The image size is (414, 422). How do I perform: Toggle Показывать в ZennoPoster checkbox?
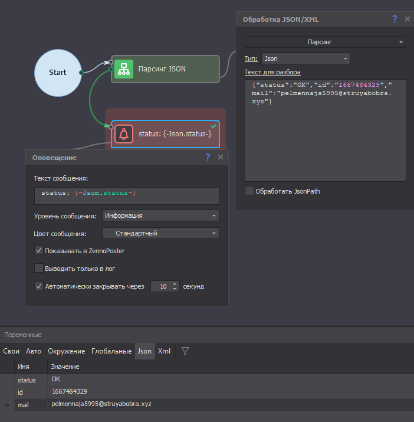(39, 251)
